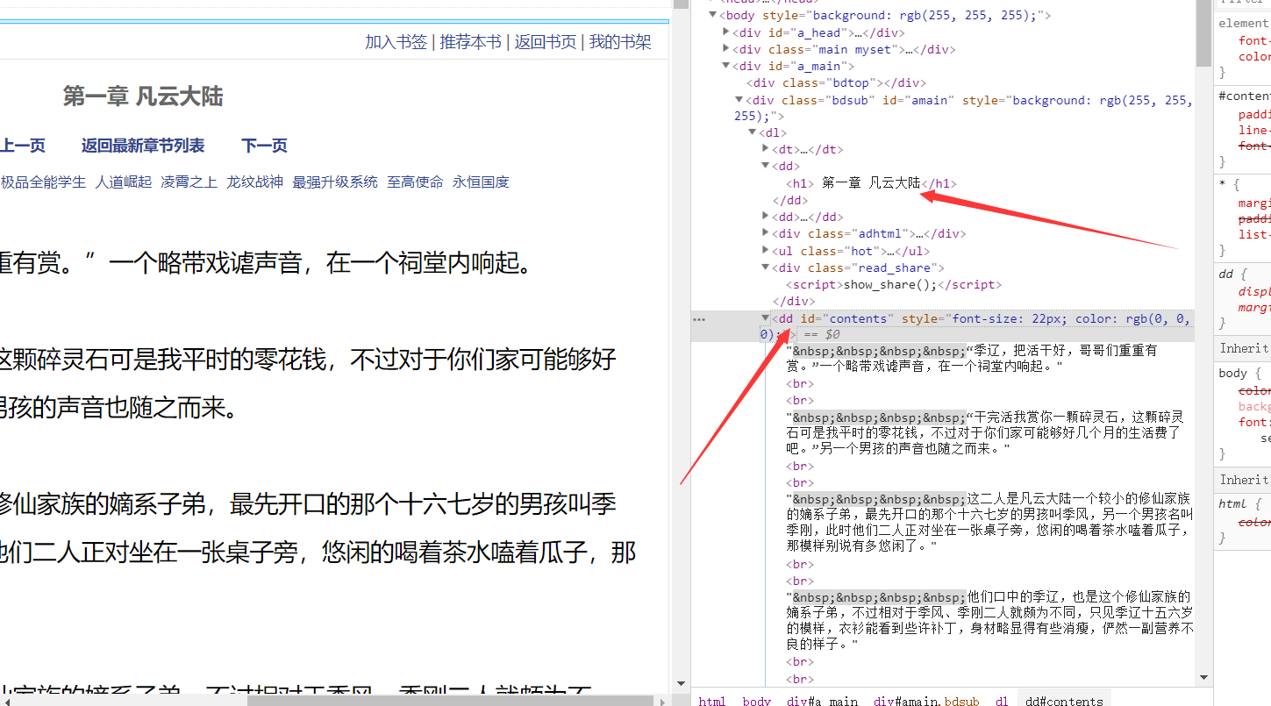
Task: Collapse the div class bdsub node
Action: 739,100
